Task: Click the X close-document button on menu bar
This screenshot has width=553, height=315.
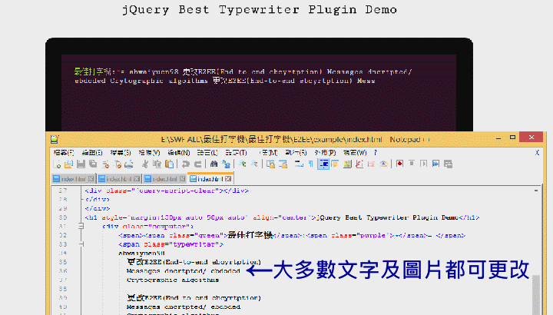Action: pos(537,153)
